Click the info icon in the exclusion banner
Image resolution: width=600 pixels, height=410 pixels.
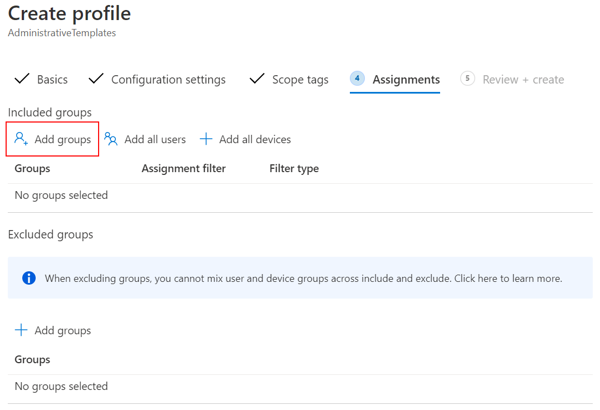pyautogui.click(x=28, y=277)
